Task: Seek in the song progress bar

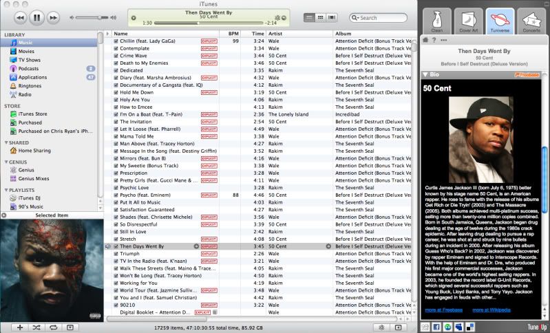Action: [208, 23]
